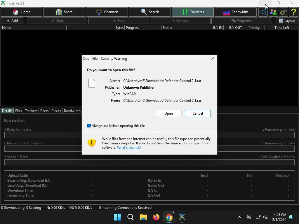Uncheck Always ask before opening this file
The width and height of the screenshot is (299, 224).
(89, 125)
